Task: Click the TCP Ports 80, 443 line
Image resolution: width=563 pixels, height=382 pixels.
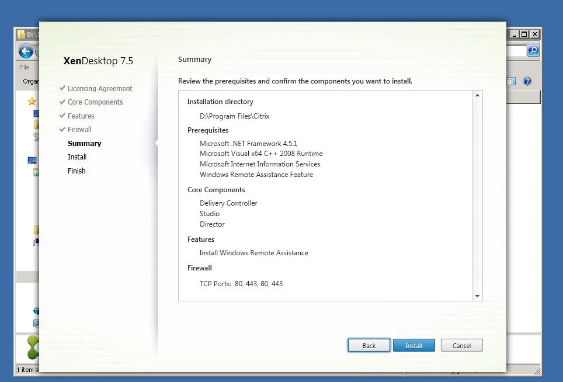Action: tap(241, 284)
